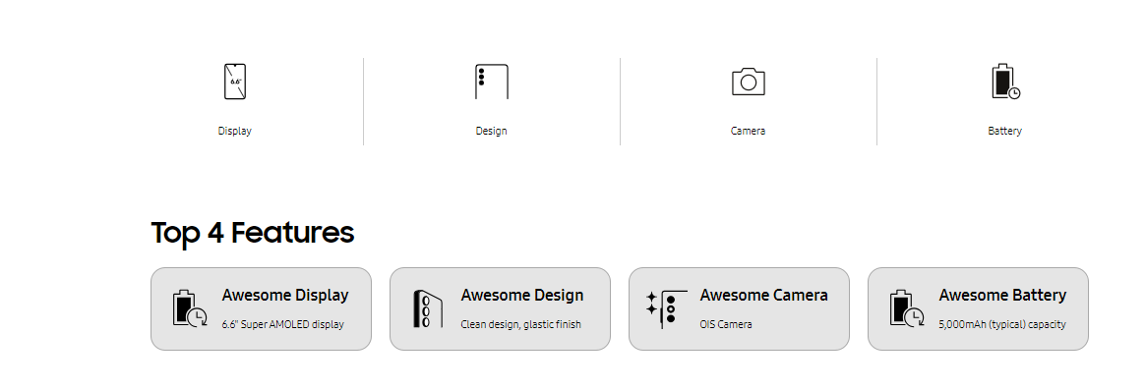Click the camera icon in top row
The width and height of the screenshot is (1145, 389).
click(x=749, y=81)
